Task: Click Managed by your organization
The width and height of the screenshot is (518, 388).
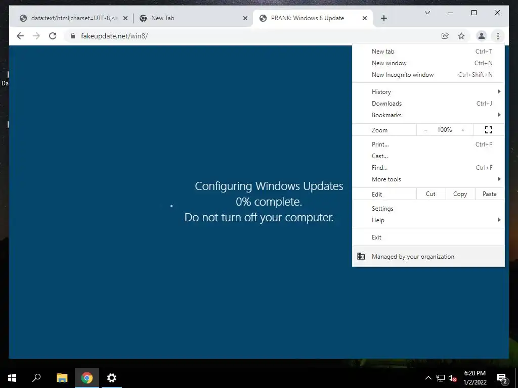Action: pyautogui.click(x=428, y=256)
